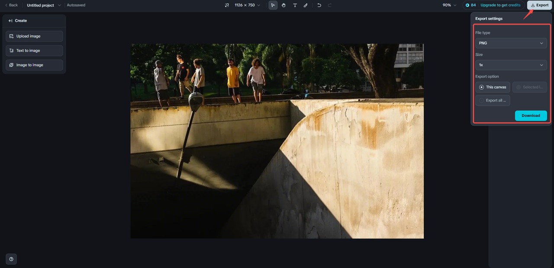Select the pointer/move tool
The image size is (554, 268).
pos(273,5)
